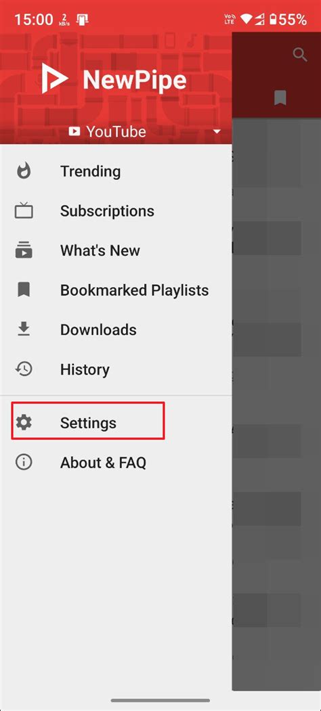Tap the Bookmarked Playlists bookmark icon
321x711 pixels.
tap(24, 290)
